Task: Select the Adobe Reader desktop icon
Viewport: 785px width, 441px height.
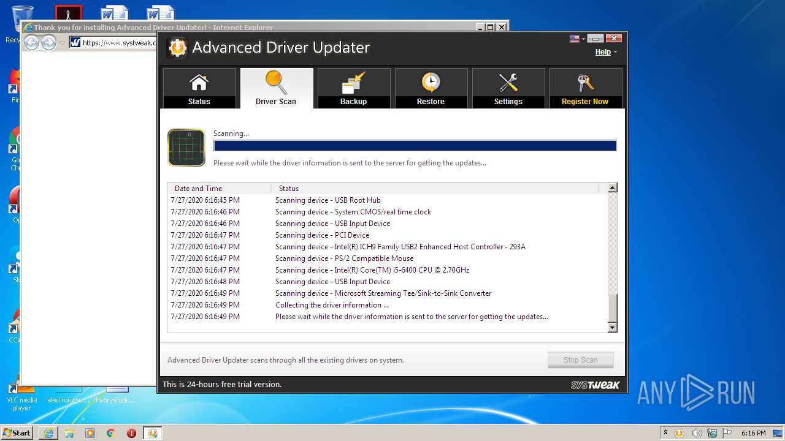Action: [x=68, y=12]
